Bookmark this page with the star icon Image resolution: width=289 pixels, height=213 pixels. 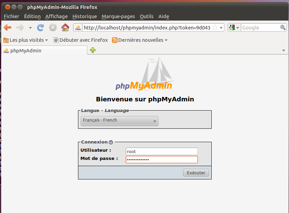[x=215, y=28]
